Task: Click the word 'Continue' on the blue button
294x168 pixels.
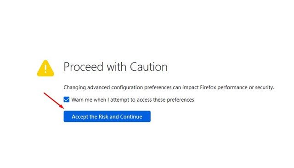Action: [131, 116]
